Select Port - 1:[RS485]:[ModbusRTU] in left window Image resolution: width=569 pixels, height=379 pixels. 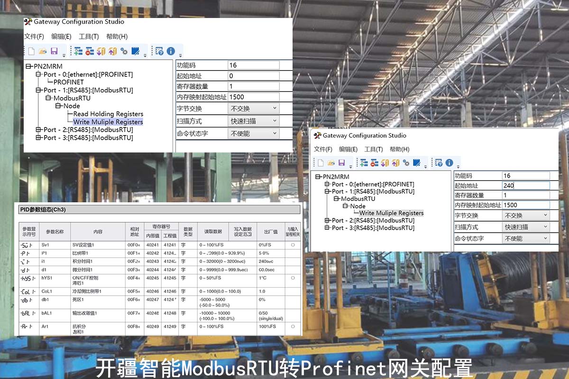(x=88, y=90)
